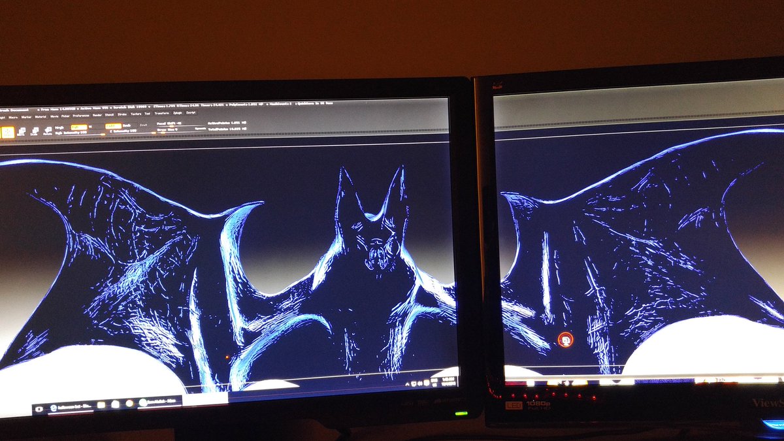Open the Render menu
784x441 pixels.
97,115
